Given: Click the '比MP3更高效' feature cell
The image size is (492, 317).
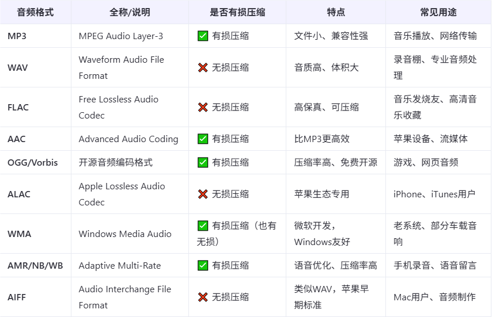Looking at the screenshot, I should tap(336, 139).
